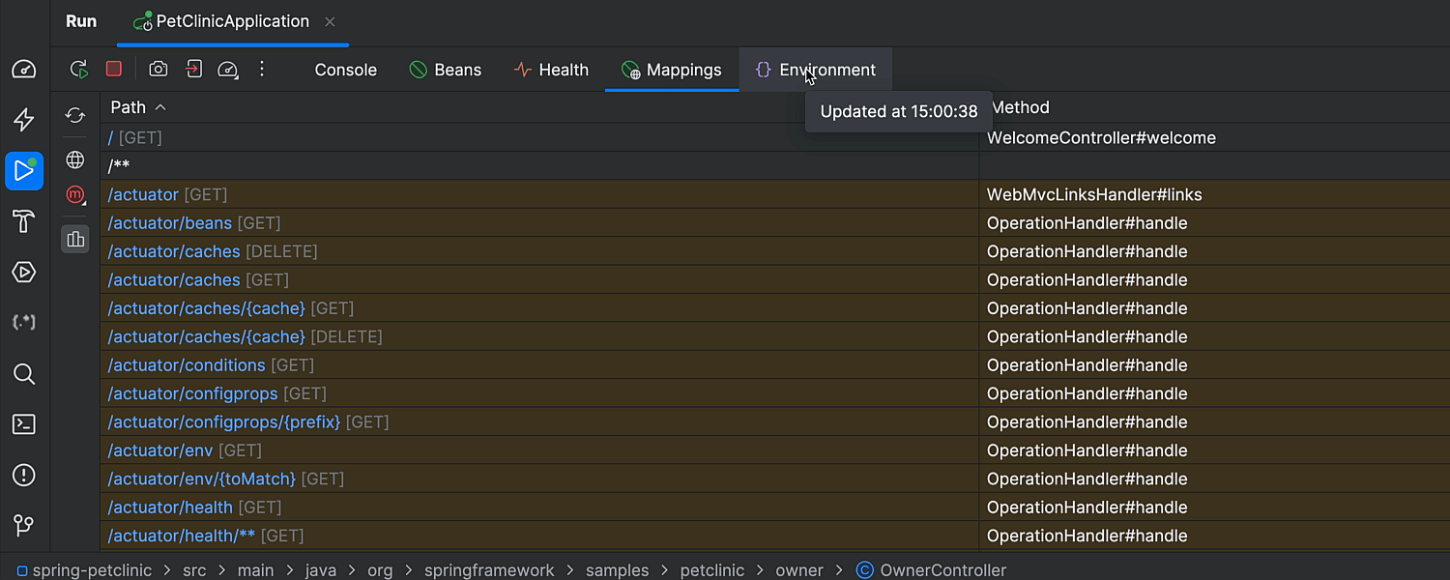Screen dimensions: 1450x580
Task: Sort by the Path column header
Action: click(129, 107)
